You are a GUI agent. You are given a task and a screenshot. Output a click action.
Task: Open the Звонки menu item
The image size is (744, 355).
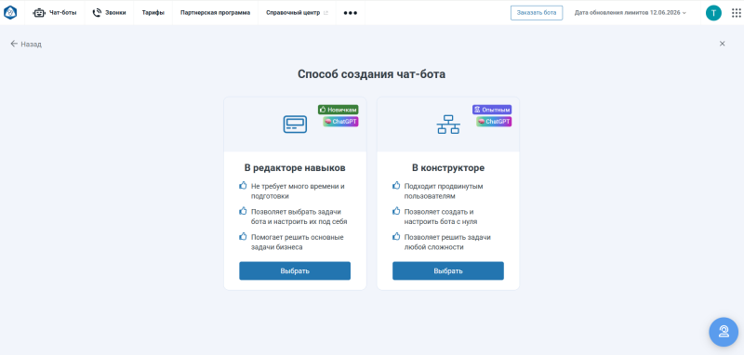point(109,13)
